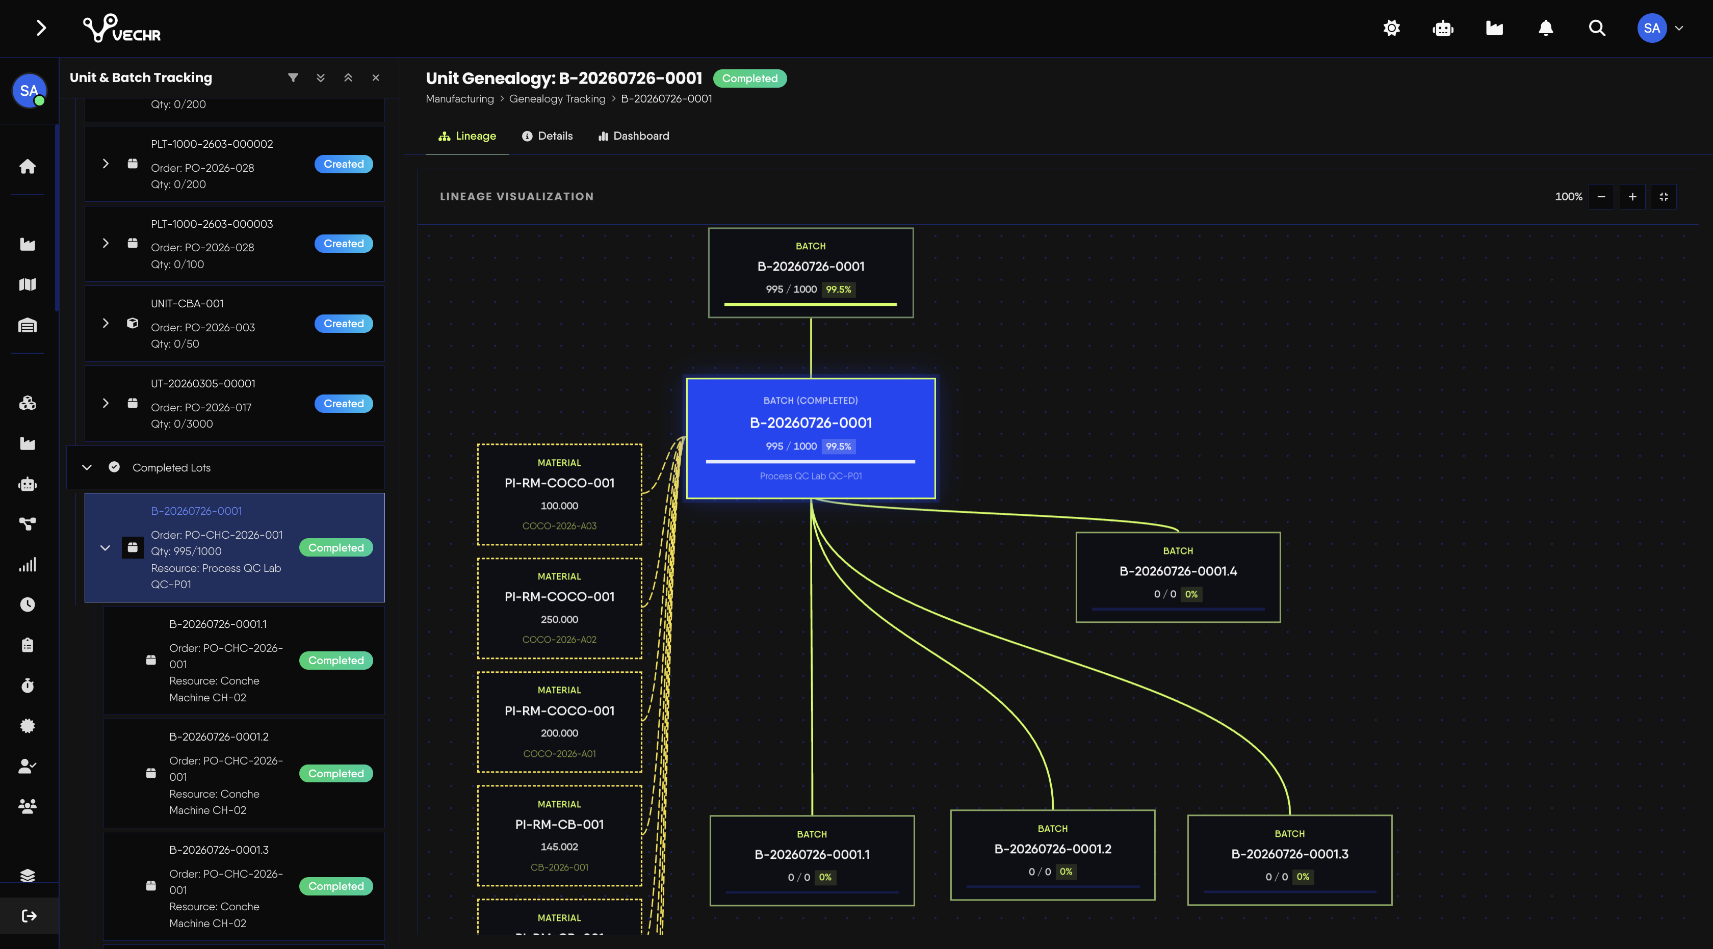Open the search magnifier in header
The image size is (1713, 949).
coord(1597,28)
